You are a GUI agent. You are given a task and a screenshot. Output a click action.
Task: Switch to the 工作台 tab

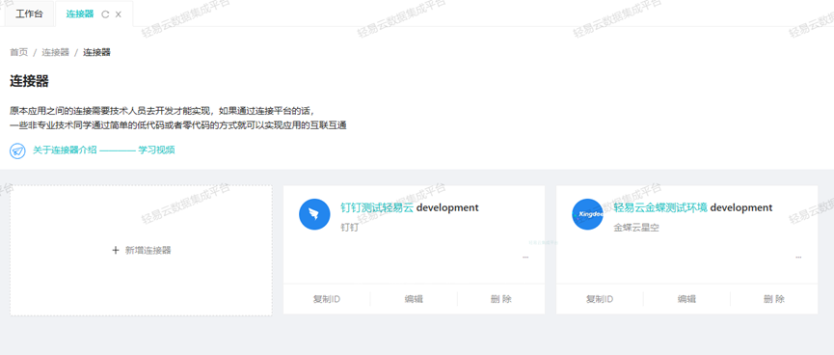[x=29, y=14]
